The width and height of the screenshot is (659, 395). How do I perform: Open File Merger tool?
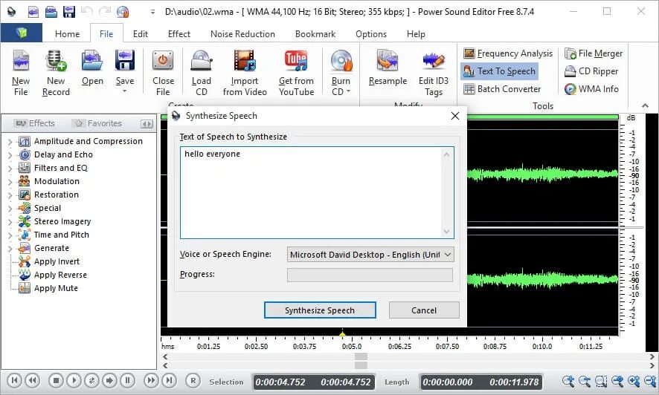(x=594, y=53)
